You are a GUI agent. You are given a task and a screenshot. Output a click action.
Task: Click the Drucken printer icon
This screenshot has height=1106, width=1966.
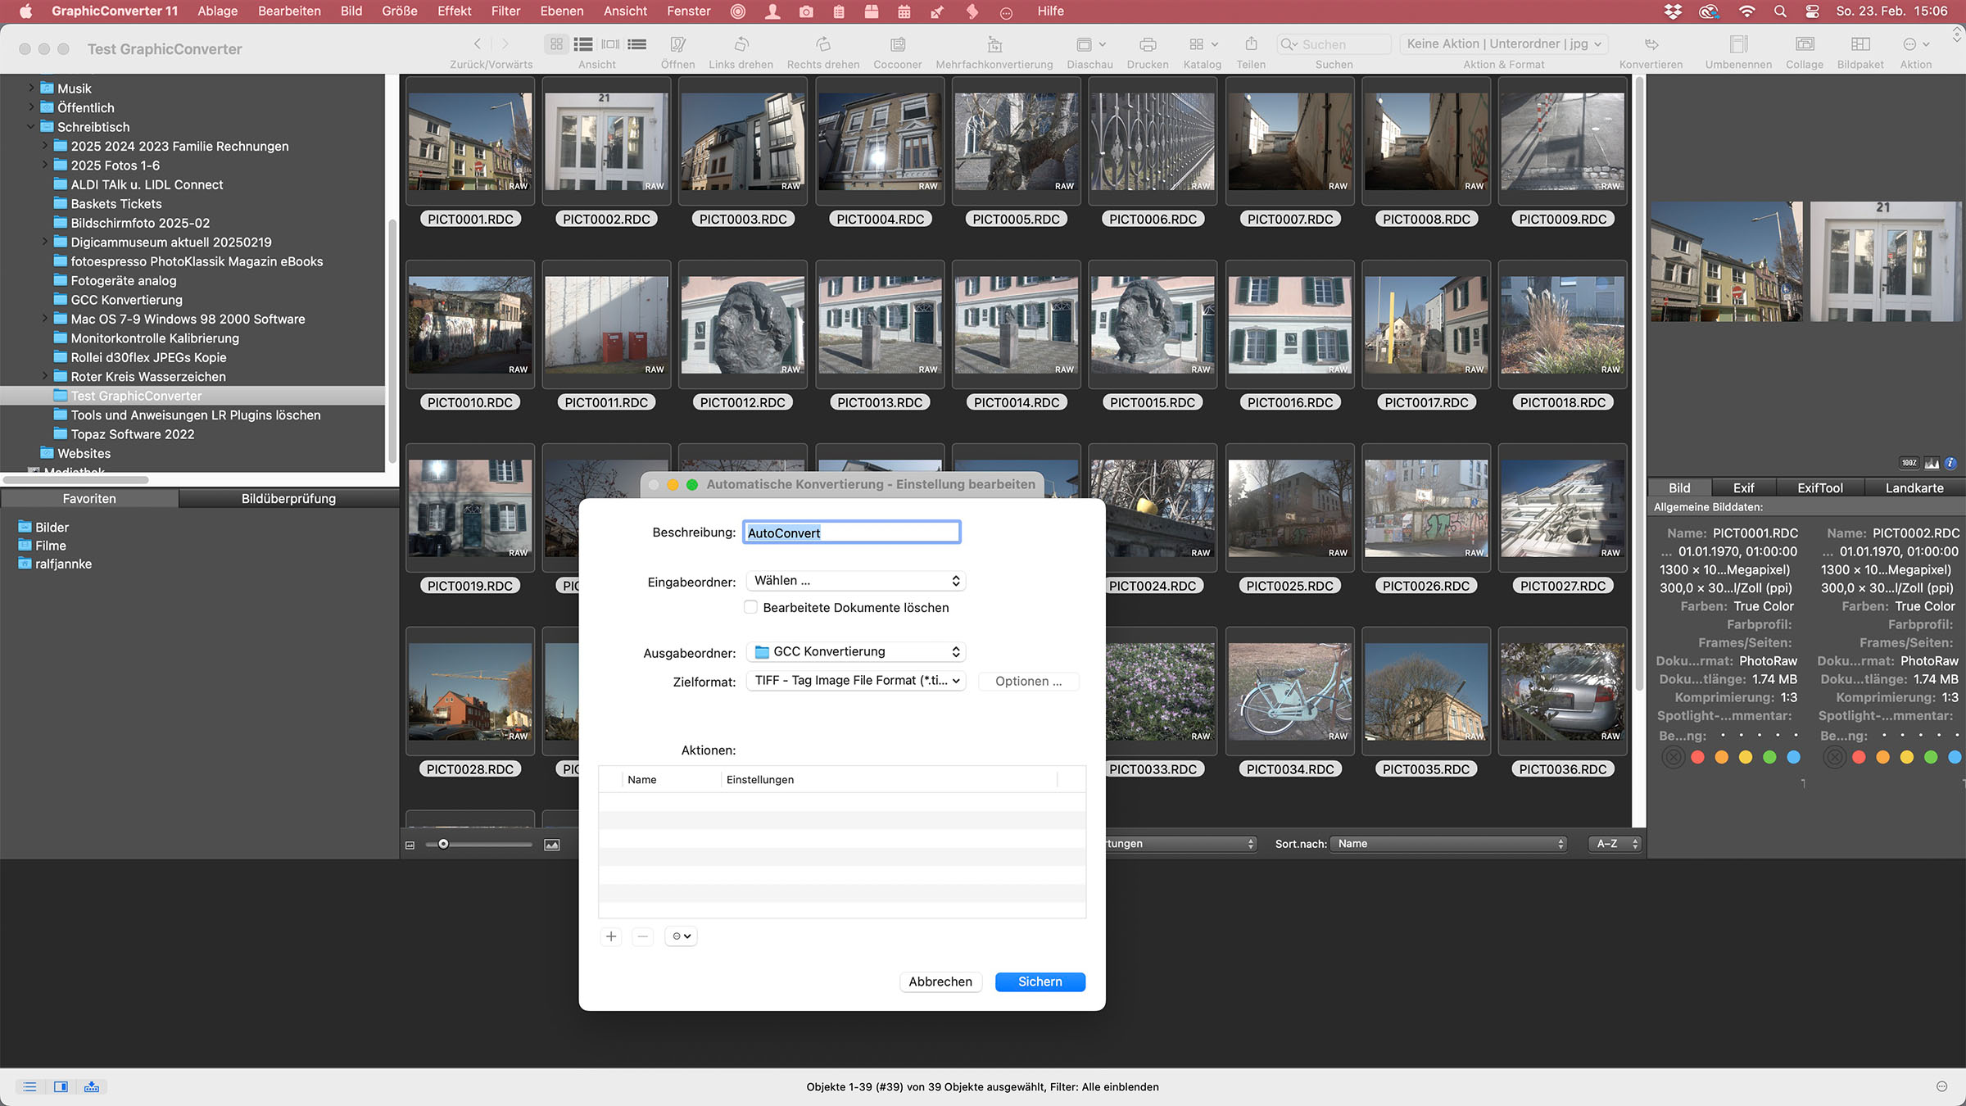click(1148, 44)
